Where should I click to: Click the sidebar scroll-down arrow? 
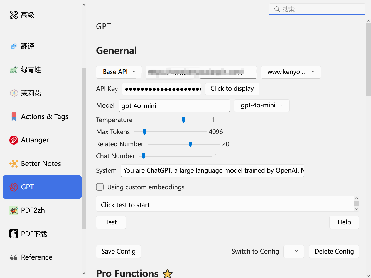point(84,273)
